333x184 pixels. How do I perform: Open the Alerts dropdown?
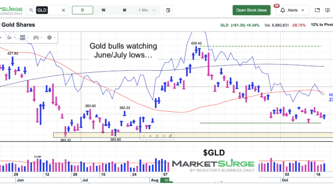[293, 10]
